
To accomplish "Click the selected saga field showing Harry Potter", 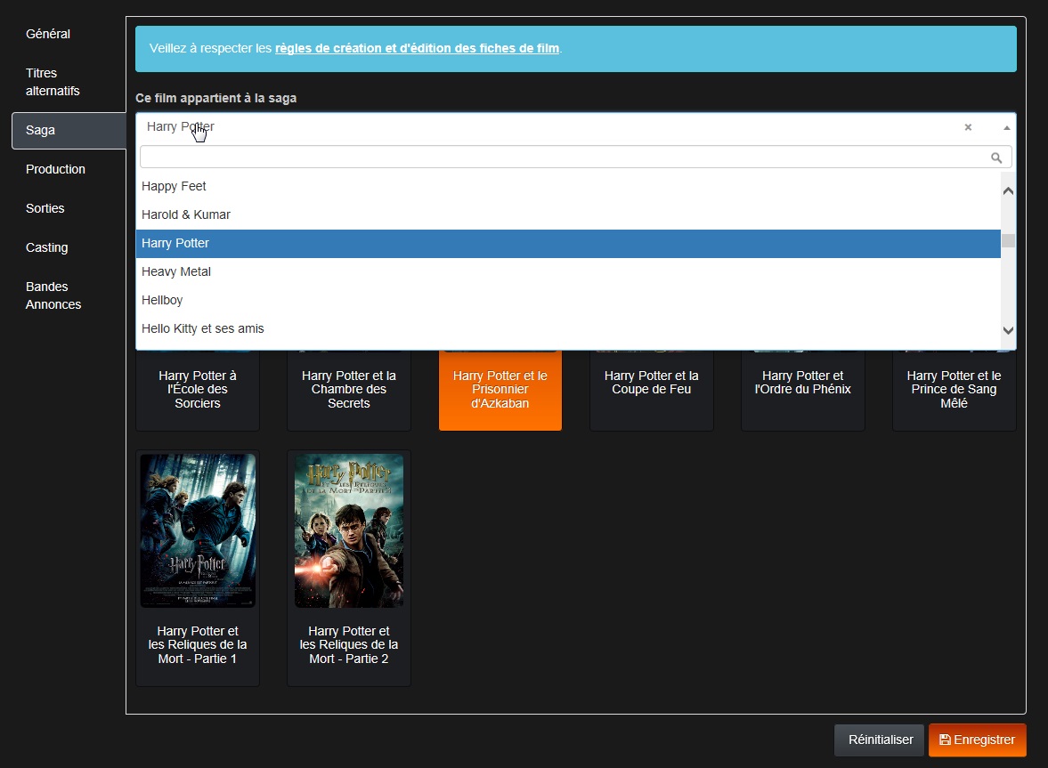I will click(575, 127).
